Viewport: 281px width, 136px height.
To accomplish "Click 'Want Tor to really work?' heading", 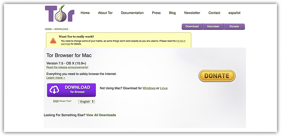I will coord(76,37).
